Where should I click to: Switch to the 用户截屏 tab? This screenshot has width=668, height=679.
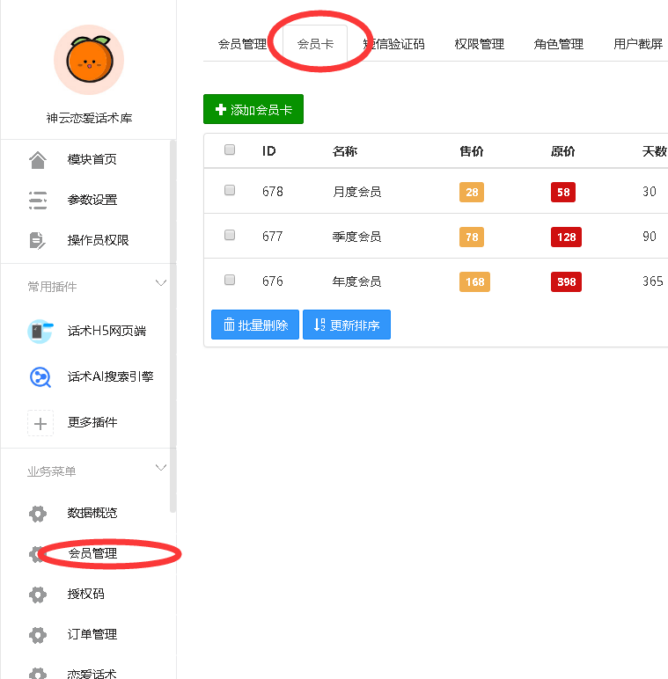coord(638,44)
